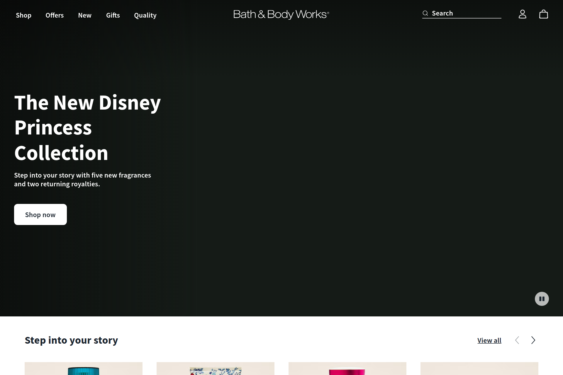Screen dimensions: 563x375
Task: Open the Quality page
Action: [145, 15]
